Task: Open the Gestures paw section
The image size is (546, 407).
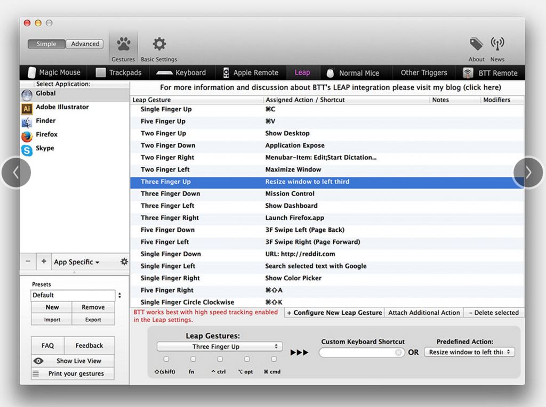Action: [x=123, y=48]
